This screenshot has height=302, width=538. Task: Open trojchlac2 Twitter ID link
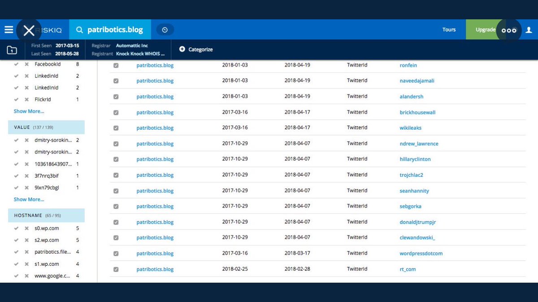tap(411, 175)
